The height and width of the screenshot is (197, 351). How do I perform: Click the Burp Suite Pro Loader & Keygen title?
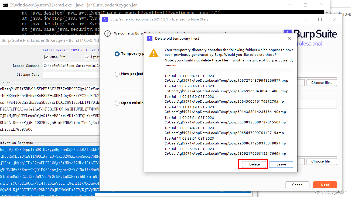click(50, 40)
